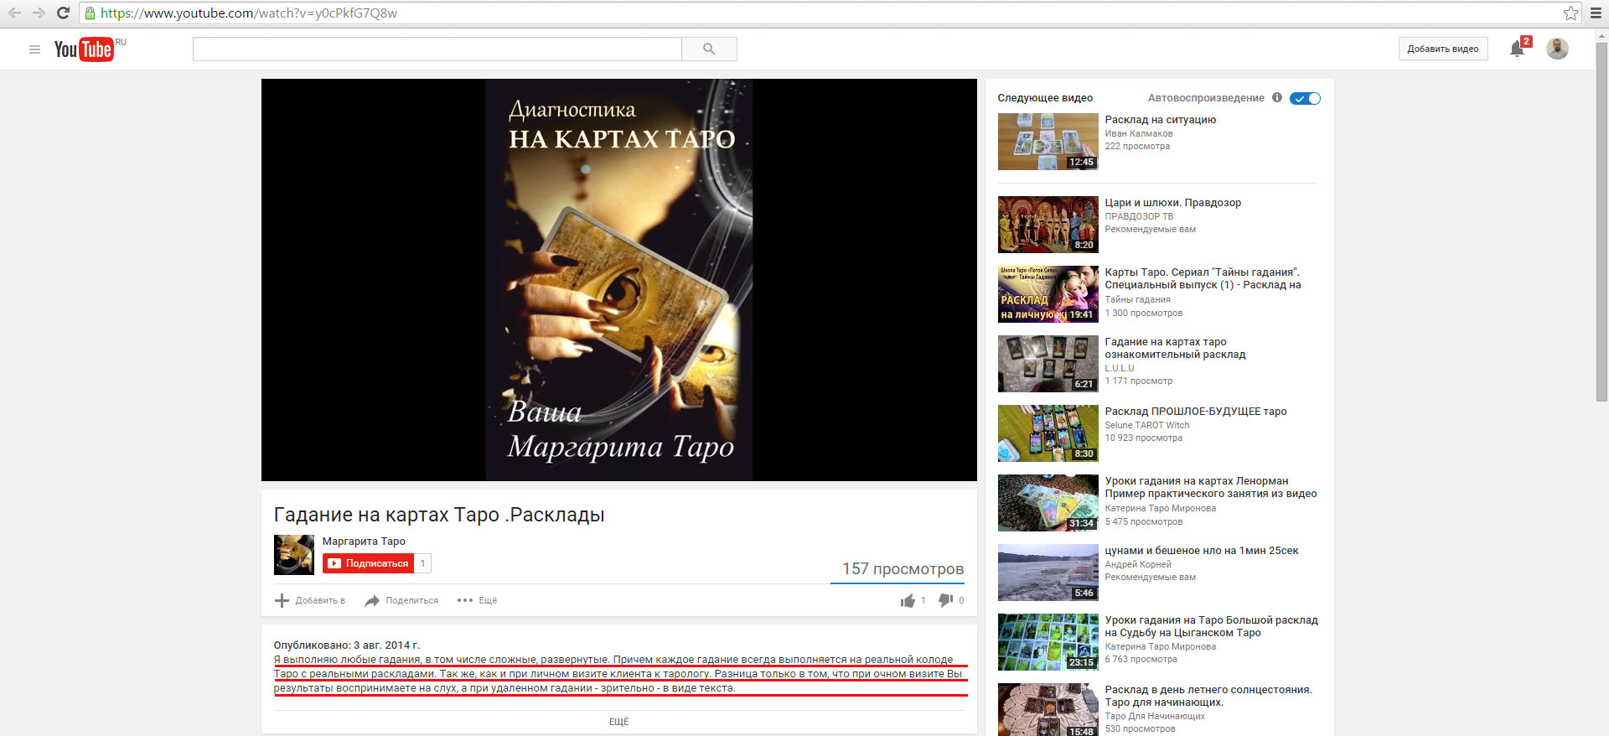Screen dimensions: 1609x736
Task: Open Карты Таро. Сериал Тайны гадания video
Action: point(1203,278)
